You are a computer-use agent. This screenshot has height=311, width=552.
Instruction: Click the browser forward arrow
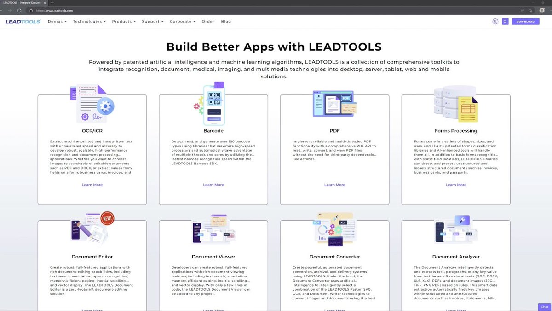(x=10, y=10)
